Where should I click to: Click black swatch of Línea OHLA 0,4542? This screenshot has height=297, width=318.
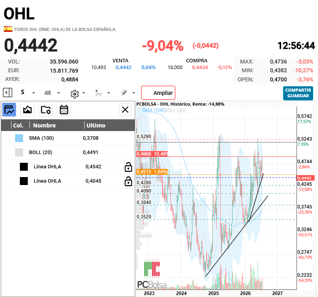pos(24,167)
